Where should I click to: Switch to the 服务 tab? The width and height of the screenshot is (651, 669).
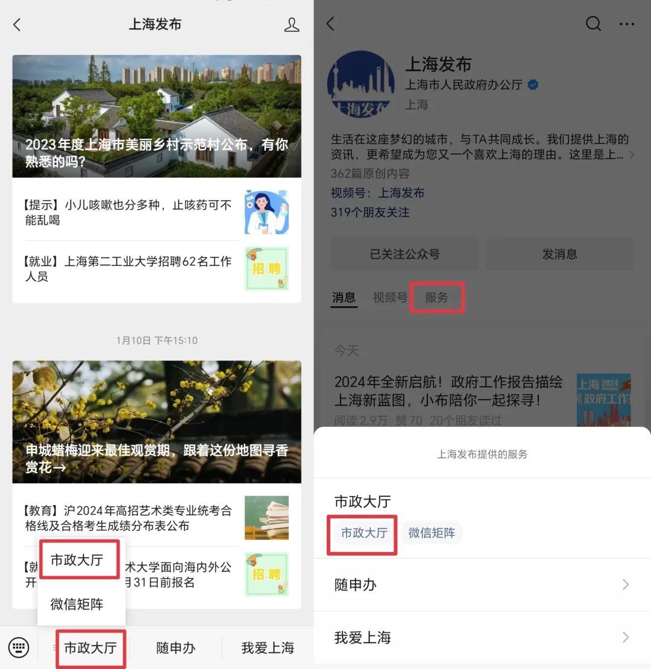437,297
